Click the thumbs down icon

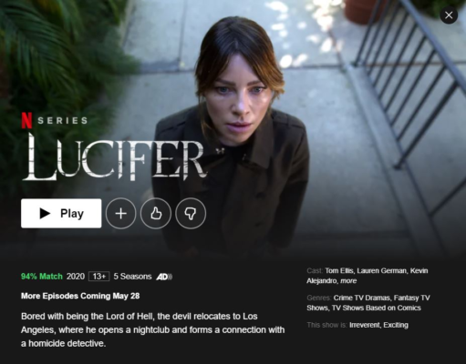tap(191, 213)
